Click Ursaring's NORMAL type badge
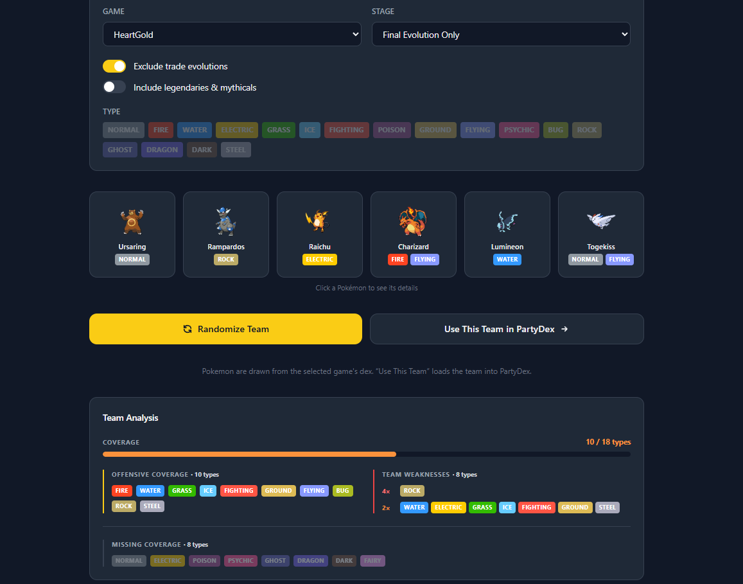 pyautogui.click(x=132, y=260)
